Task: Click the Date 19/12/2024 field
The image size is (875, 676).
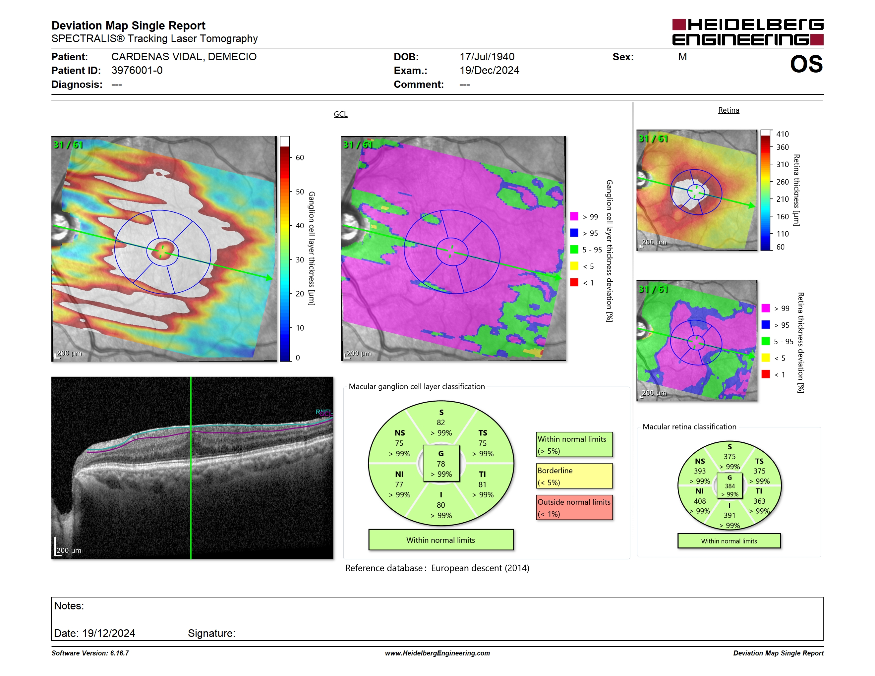Action: pyautogui.click(x=94, y=633)
